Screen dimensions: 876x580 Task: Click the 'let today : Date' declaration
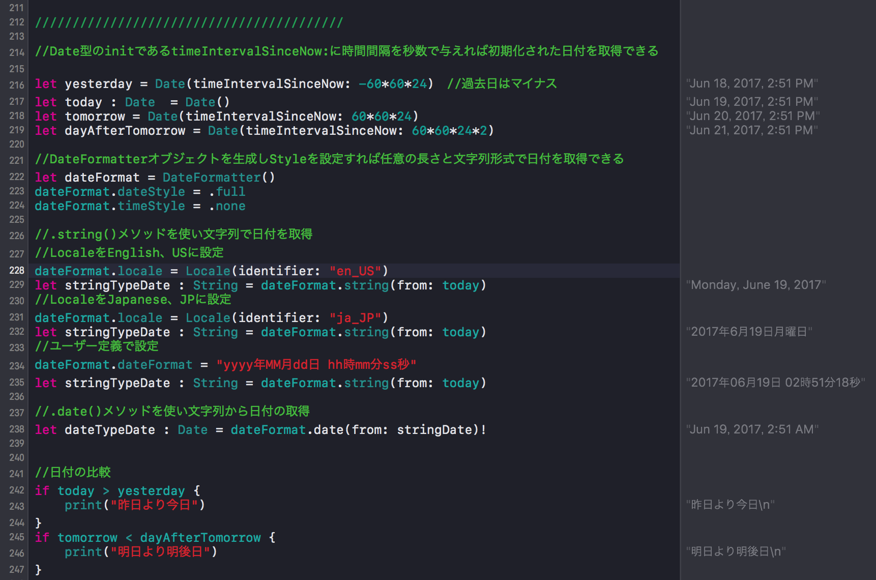tap(132, 102)
